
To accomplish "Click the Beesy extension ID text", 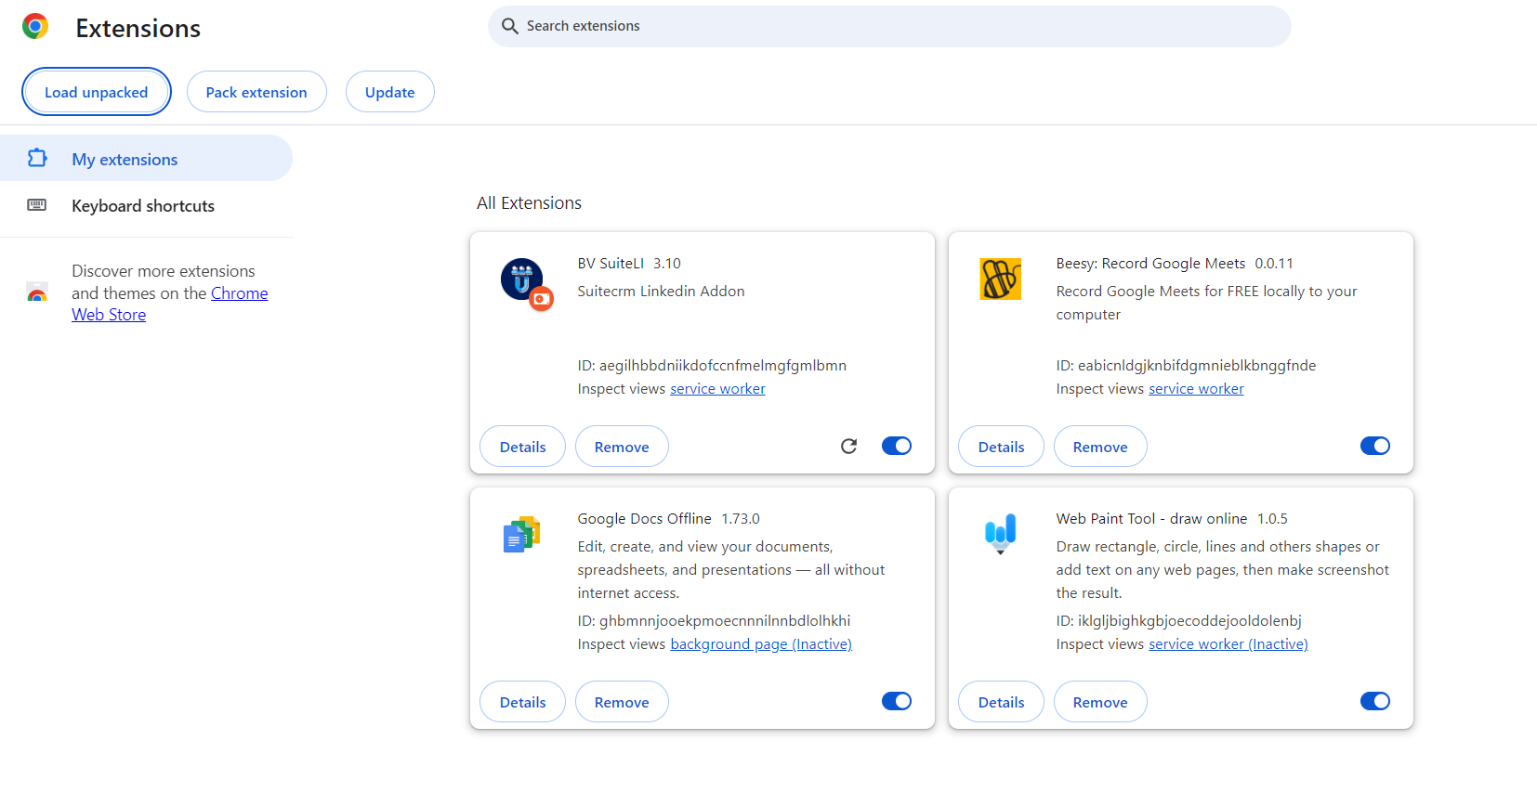I will pos(1186,365).
